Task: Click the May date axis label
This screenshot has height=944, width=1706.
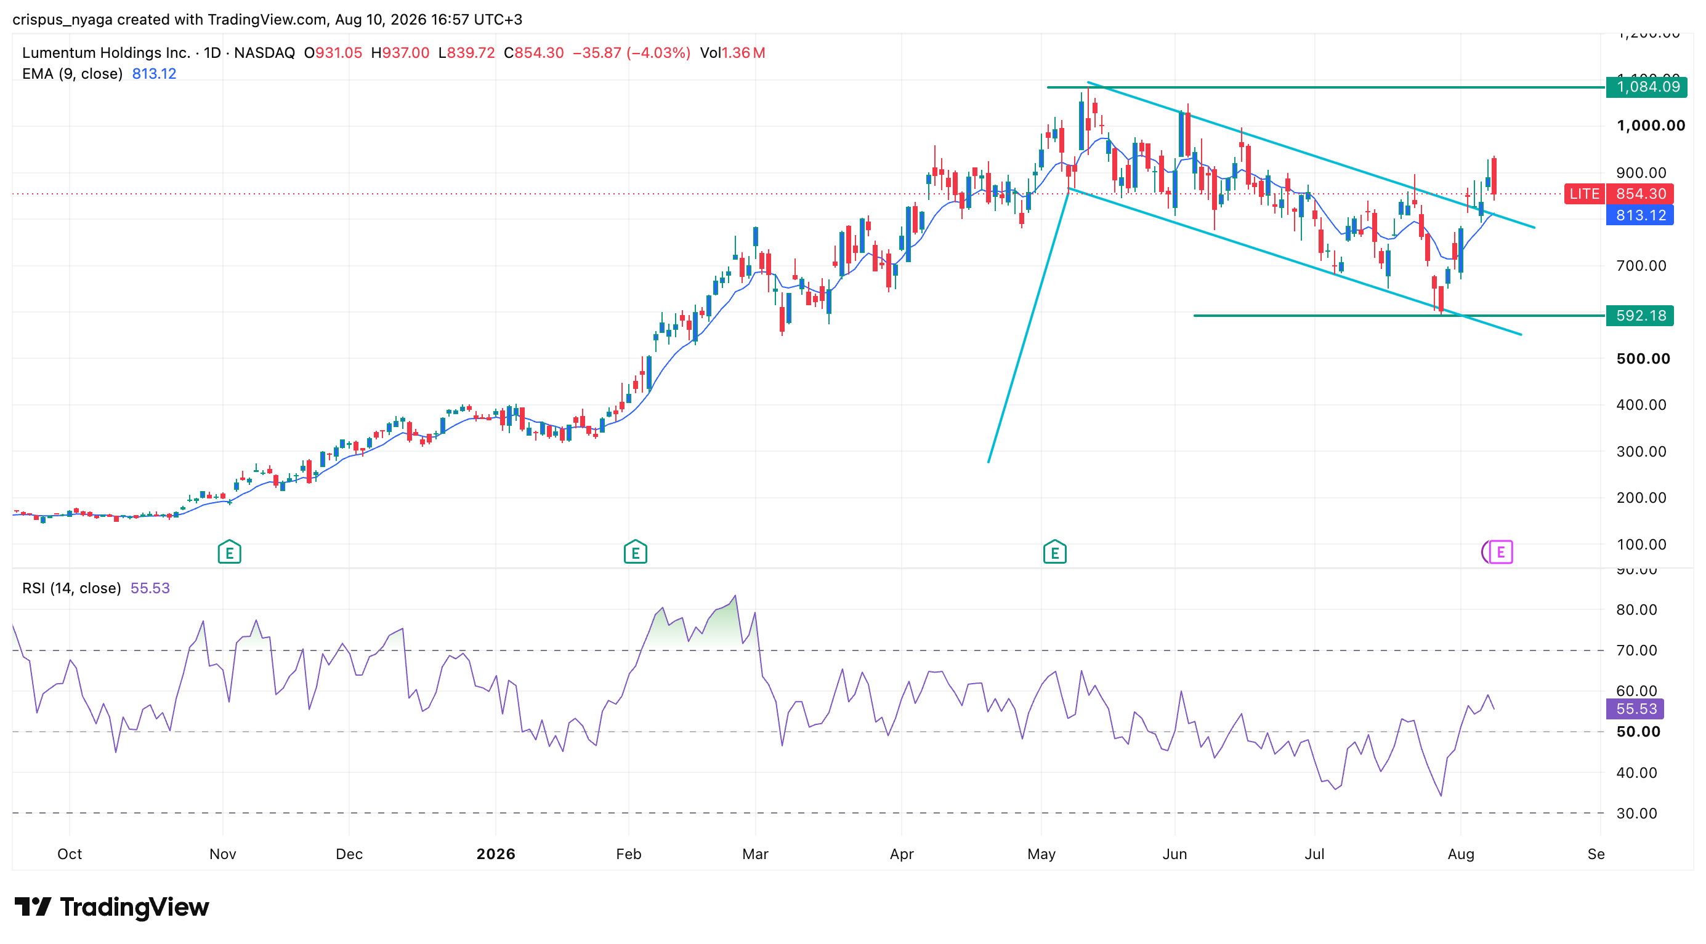Action: point(1041,854)
